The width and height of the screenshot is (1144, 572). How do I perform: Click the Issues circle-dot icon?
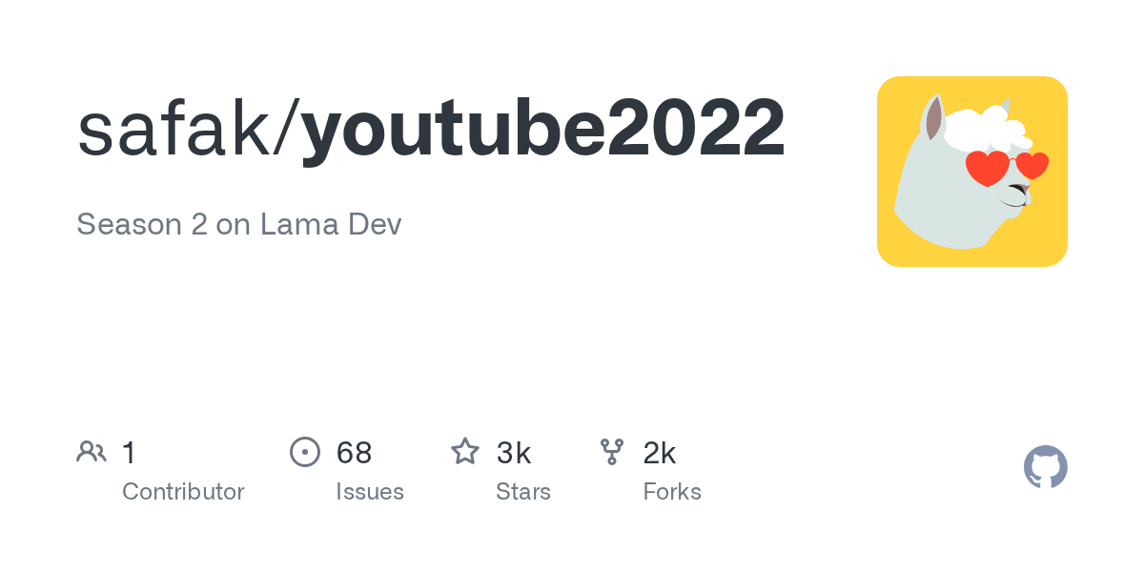click(x=304, y=452)
